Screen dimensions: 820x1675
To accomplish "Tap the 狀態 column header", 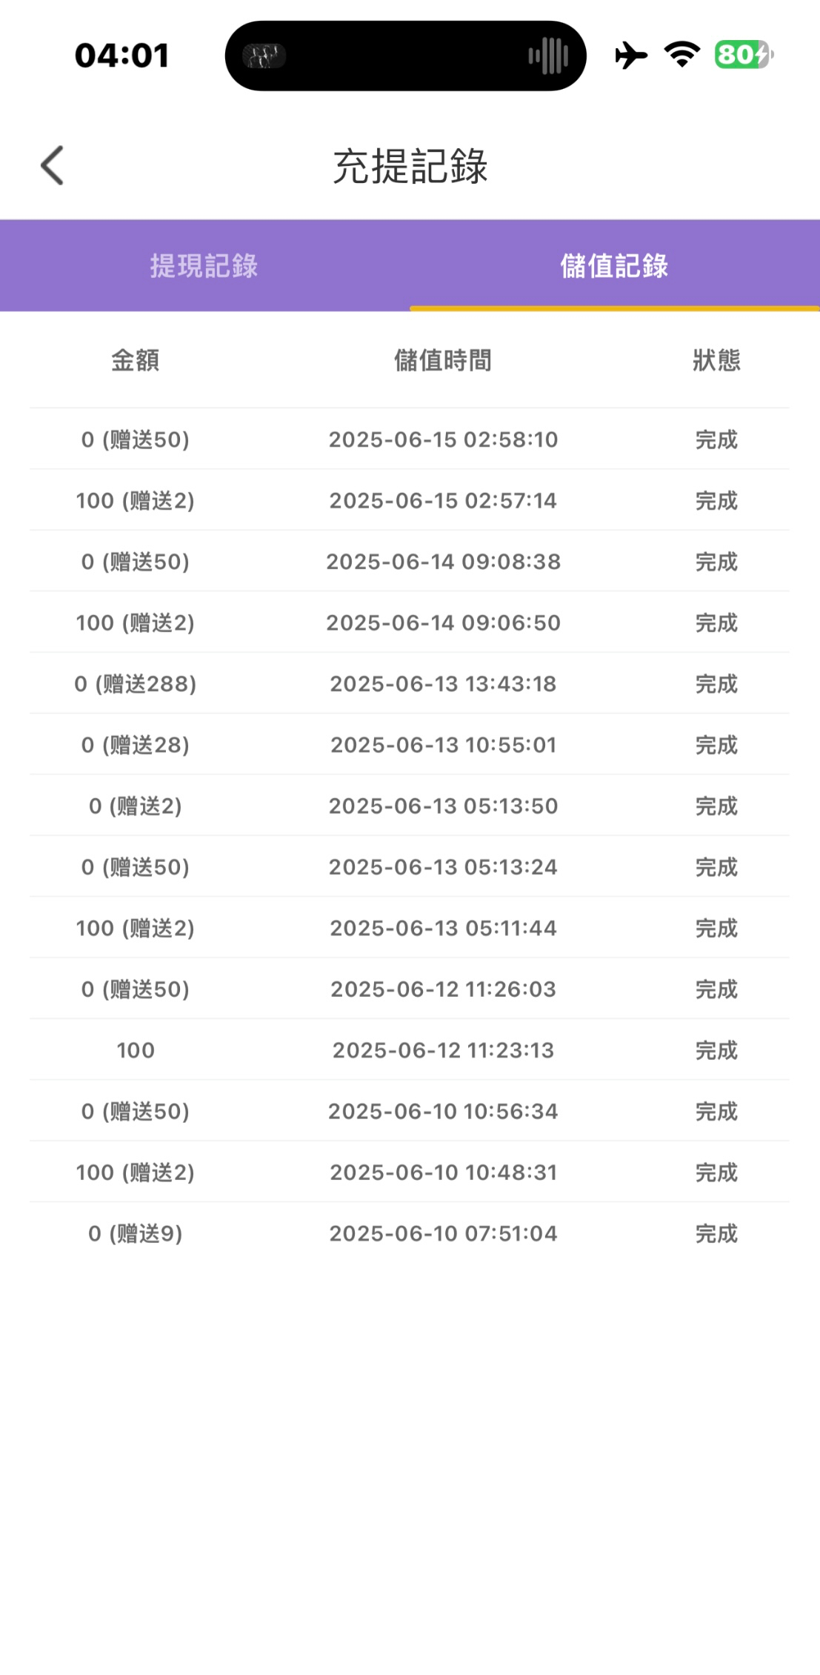I will coord(716,361).
